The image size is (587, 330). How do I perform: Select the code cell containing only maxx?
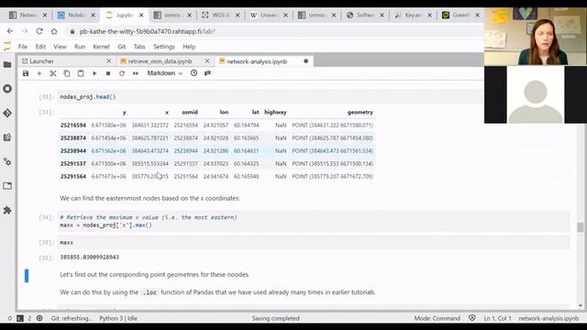click(314, 242)
